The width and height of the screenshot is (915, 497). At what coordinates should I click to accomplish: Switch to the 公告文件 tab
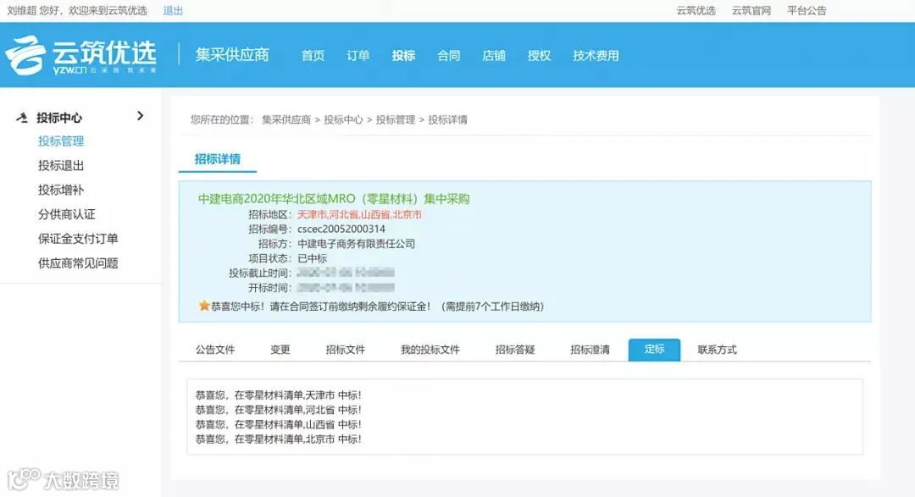pyautogui.click(x=214, y=350)
